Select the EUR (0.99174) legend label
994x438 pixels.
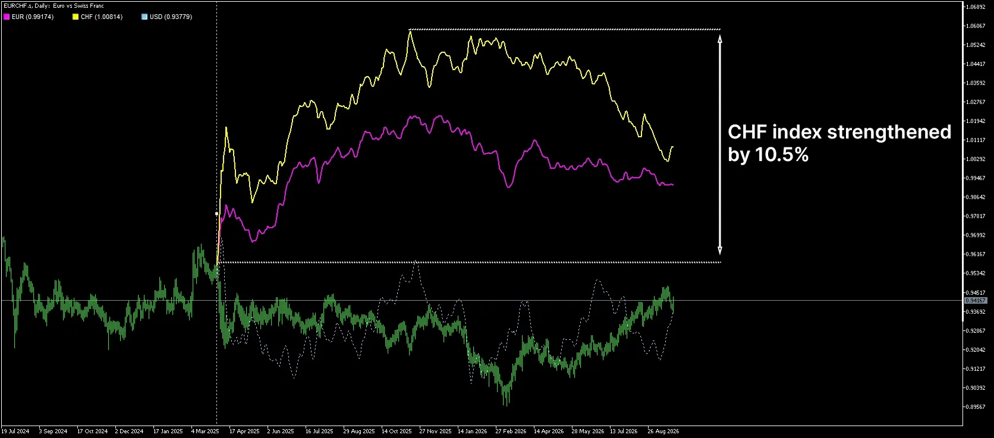(x=33, y=17)
